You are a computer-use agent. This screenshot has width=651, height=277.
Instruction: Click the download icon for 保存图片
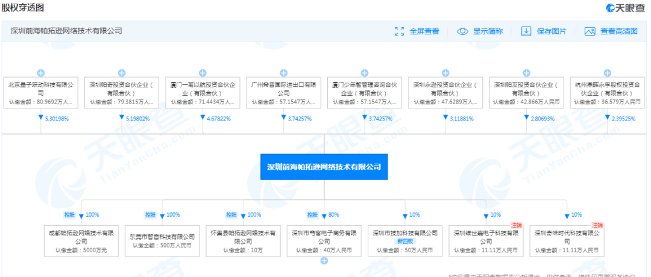[x=526, y=31]
